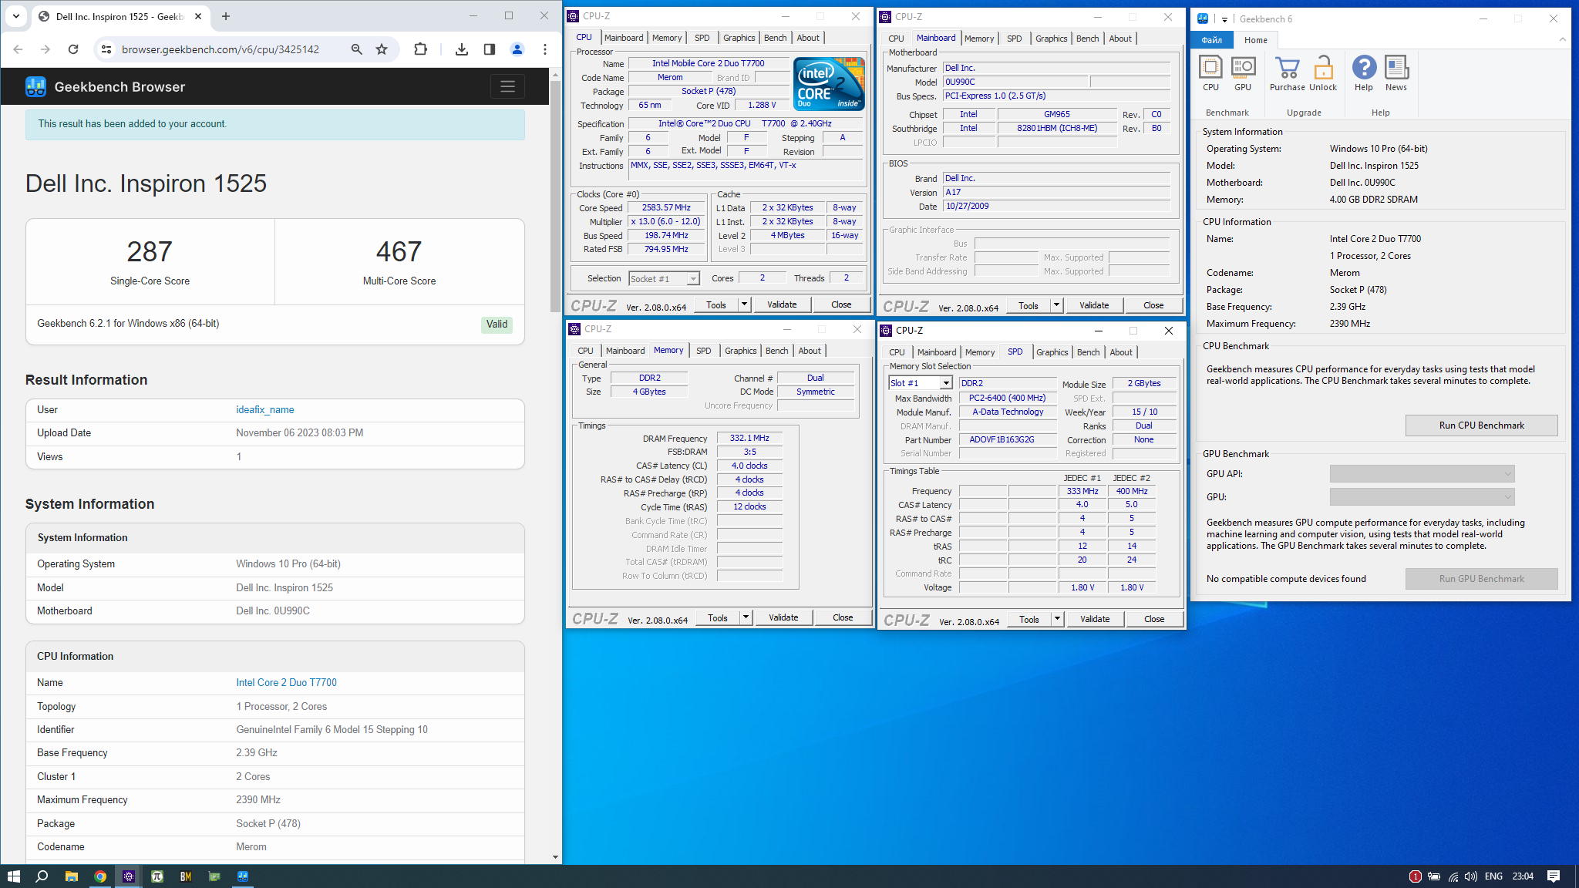Click the Part Number ADOVF1B163G2G field
The width and height of the screenshot is (1579, 888).
tap(1008, 439)
